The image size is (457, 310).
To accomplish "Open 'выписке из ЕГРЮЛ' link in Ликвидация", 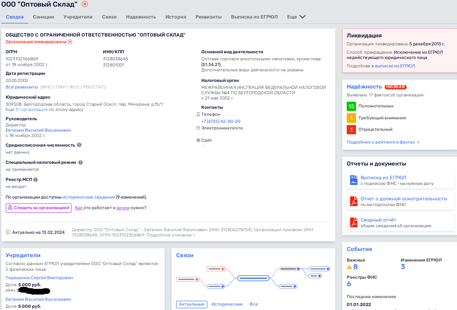I will pos(395,66).
